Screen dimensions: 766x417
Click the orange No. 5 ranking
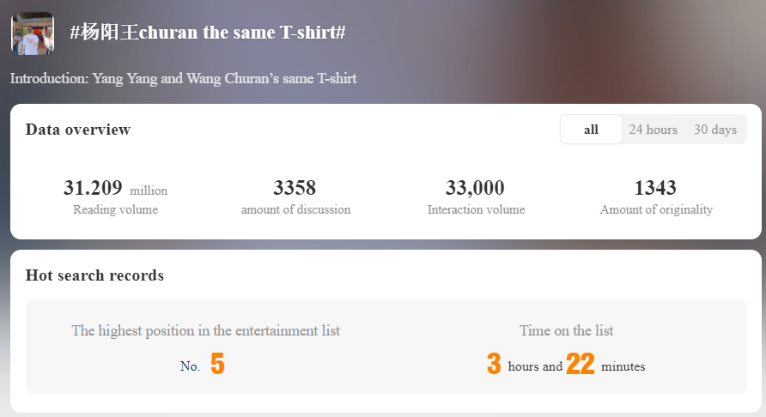(217, 365)
